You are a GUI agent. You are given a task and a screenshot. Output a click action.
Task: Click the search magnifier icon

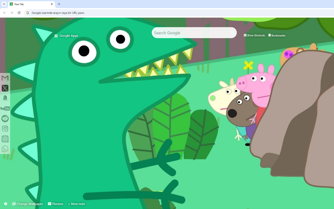232,33
